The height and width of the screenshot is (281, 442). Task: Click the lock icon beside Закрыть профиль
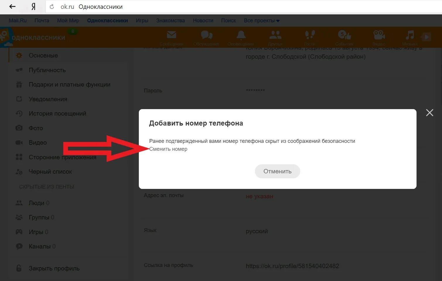(19, 268)
